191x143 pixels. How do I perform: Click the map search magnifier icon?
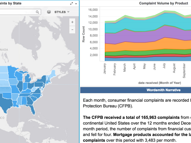37,12
